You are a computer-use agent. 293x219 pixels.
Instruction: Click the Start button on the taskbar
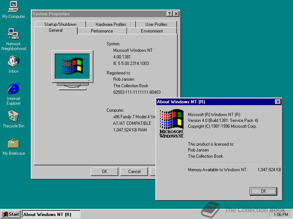pos(11,214)
